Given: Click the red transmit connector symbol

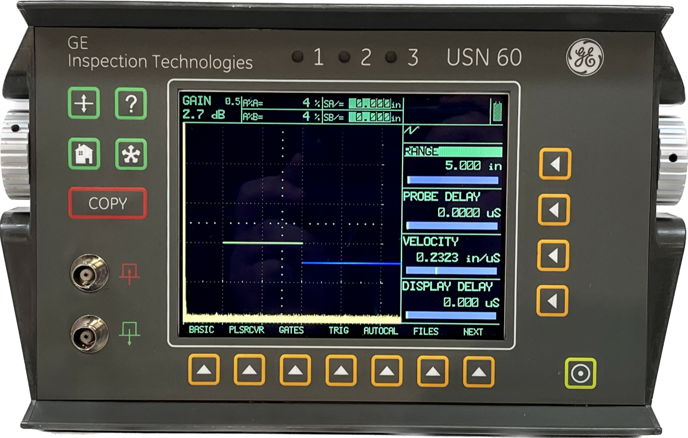Looking at the screenshot, I should [129, 273].
